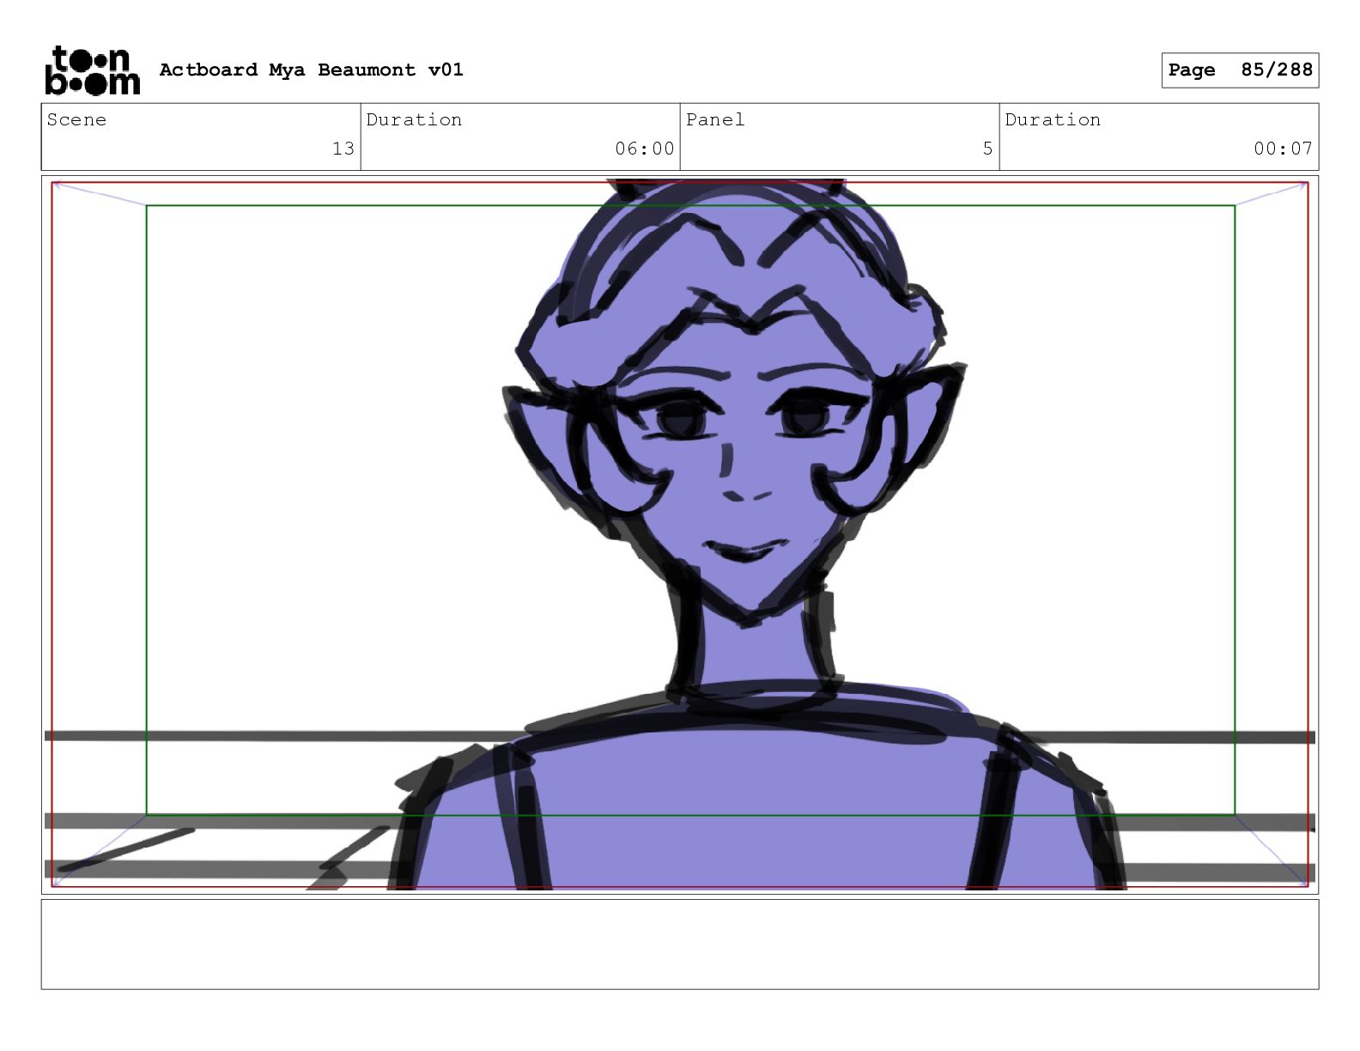This screenshot has height=1051, width=1360.
Task: Click the scene number 13
Action: (343, 149)
